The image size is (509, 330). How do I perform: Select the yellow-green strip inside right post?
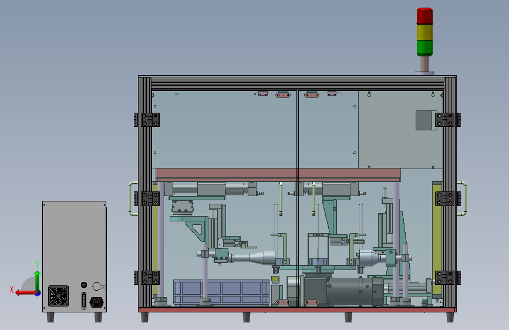(437, 240)
